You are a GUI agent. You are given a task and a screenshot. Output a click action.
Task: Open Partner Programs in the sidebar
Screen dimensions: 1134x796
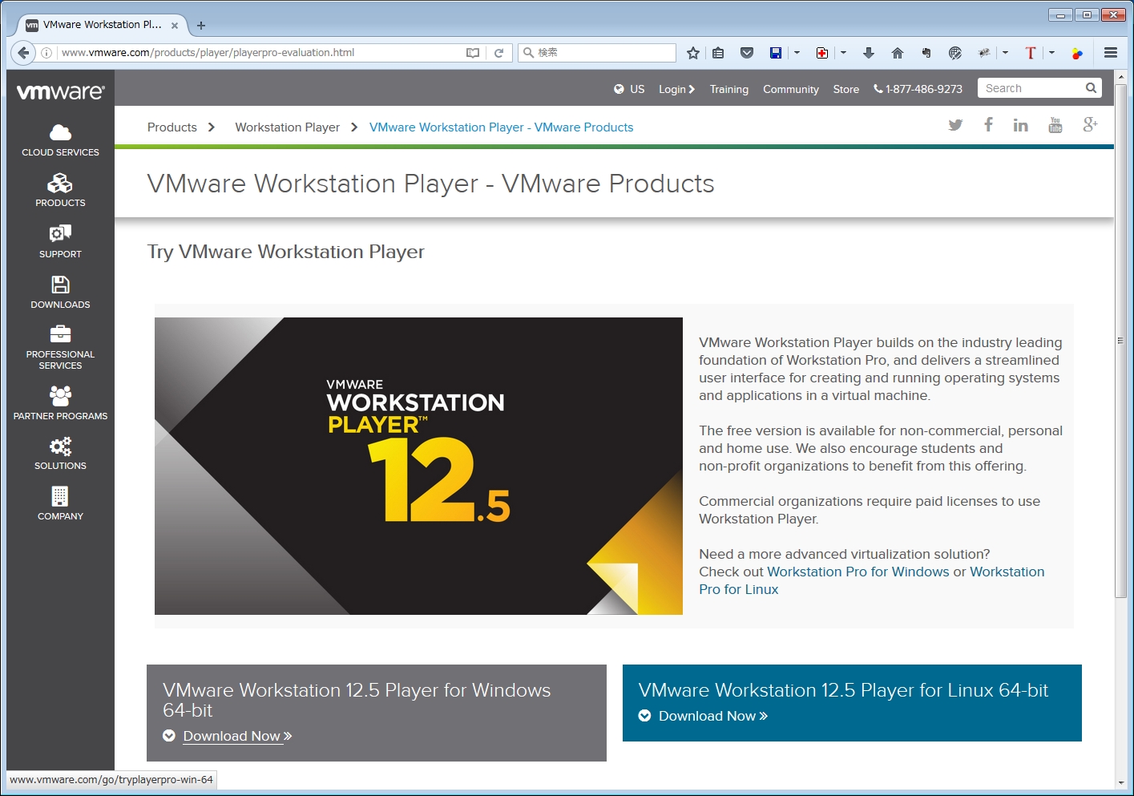click(60, 403)
